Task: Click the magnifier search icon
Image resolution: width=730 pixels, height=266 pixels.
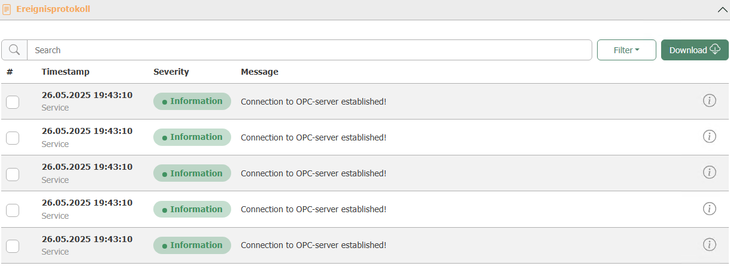Action: point(14,50)
